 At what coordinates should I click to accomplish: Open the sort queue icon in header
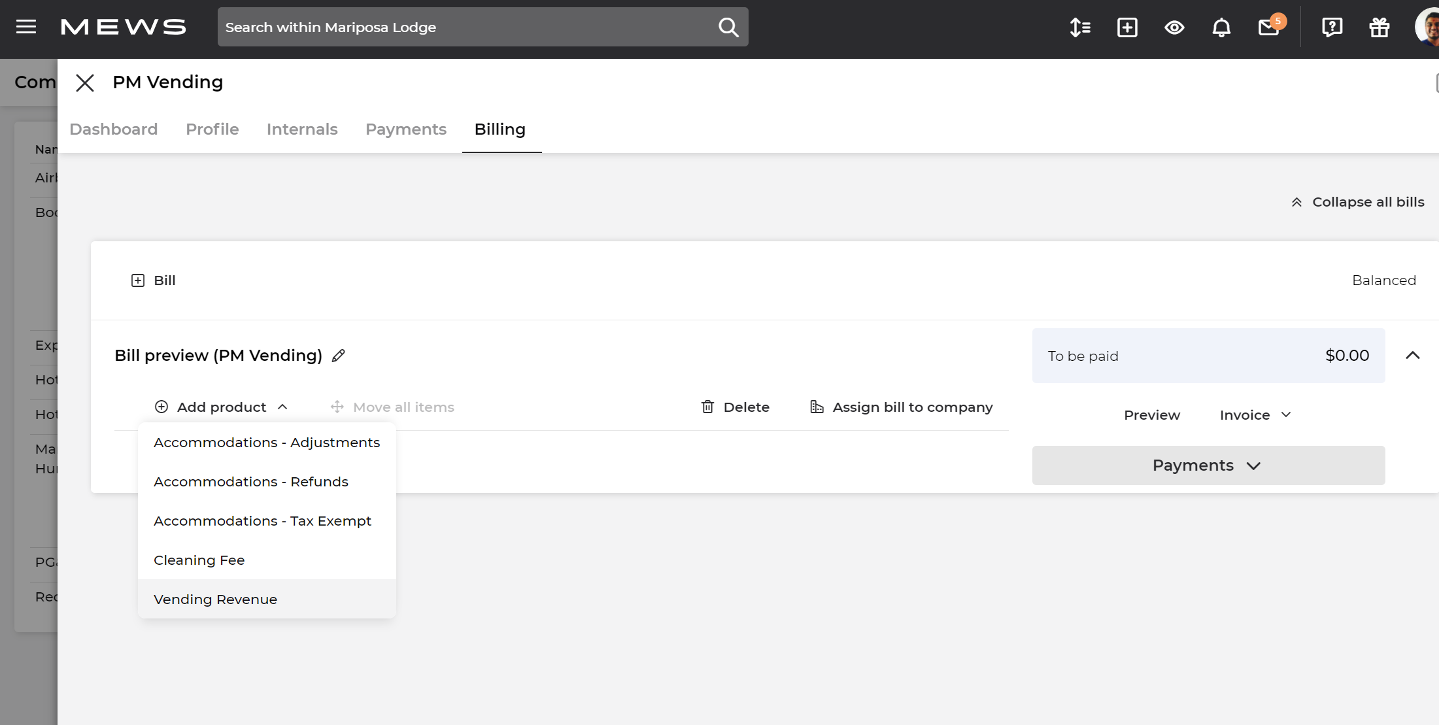click(1080, 27)
